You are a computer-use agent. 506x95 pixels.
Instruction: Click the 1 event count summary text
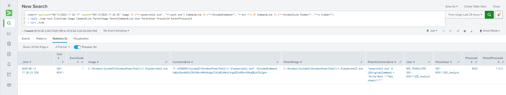59,31
